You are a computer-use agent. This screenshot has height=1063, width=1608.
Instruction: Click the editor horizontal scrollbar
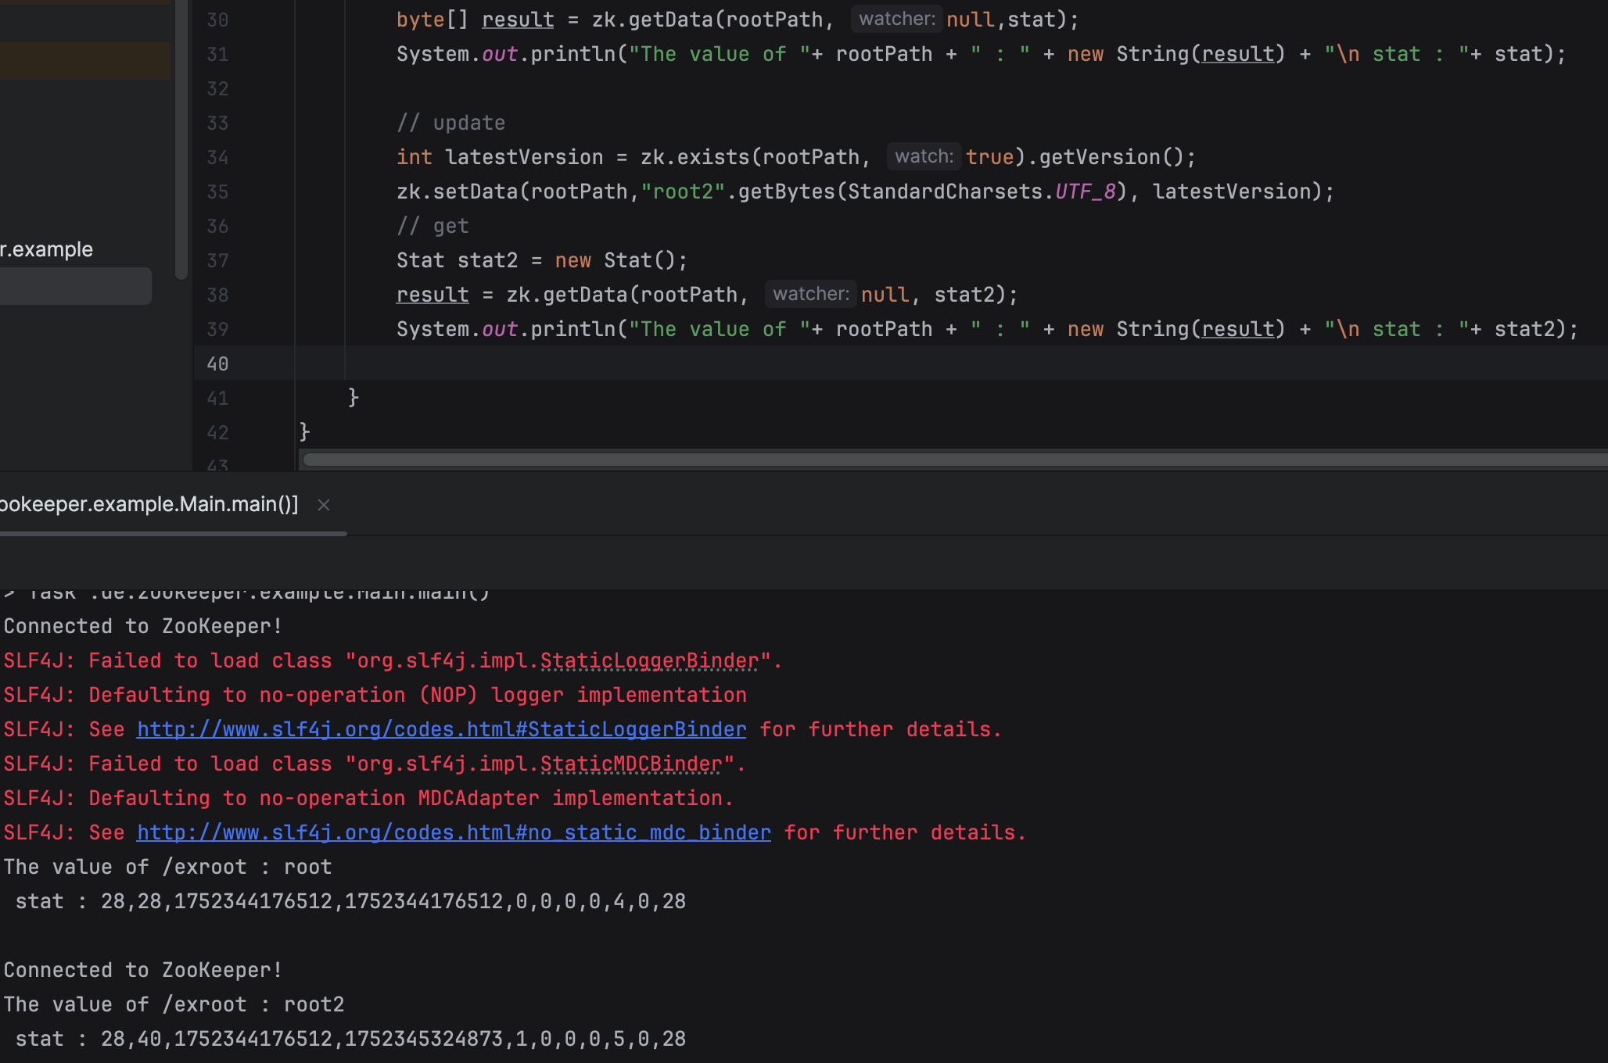point(939,460)
